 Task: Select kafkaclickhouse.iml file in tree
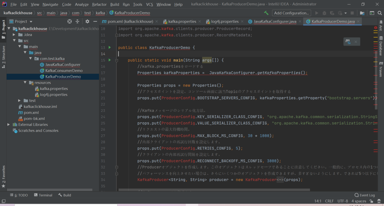click(x=40, y=107)
